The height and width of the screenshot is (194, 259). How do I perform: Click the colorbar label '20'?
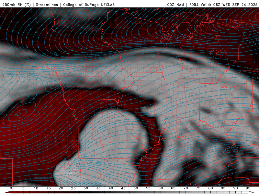click(61, 188)
